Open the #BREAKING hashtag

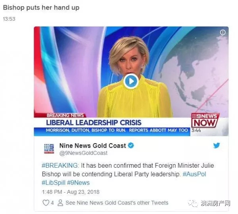point(60,165)
